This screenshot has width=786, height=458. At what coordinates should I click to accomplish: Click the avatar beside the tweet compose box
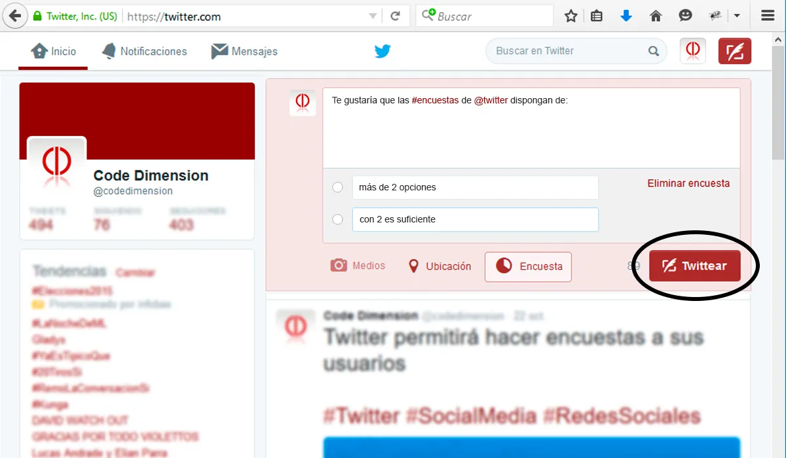(x=303, y=103)
